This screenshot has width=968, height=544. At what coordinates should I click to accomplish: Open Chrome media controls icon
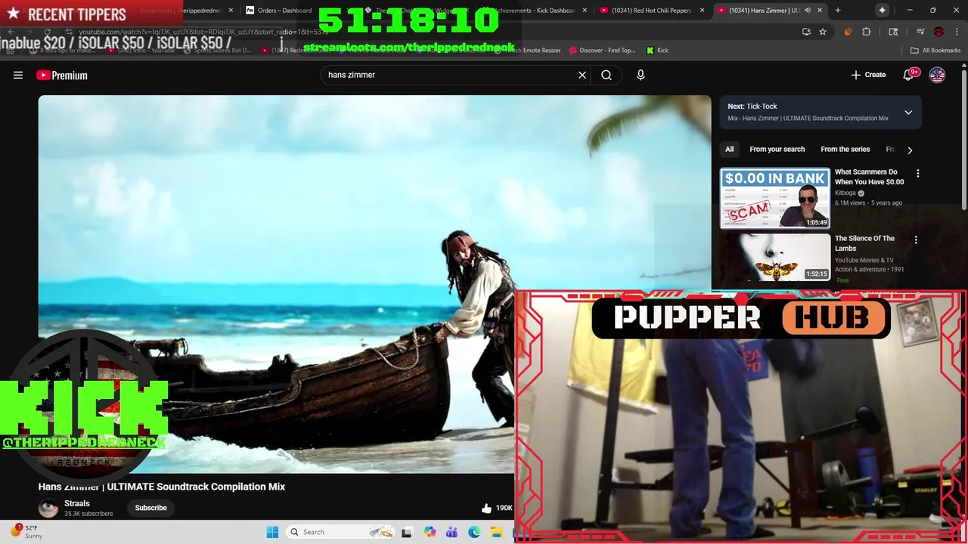[x=920, y=32]
